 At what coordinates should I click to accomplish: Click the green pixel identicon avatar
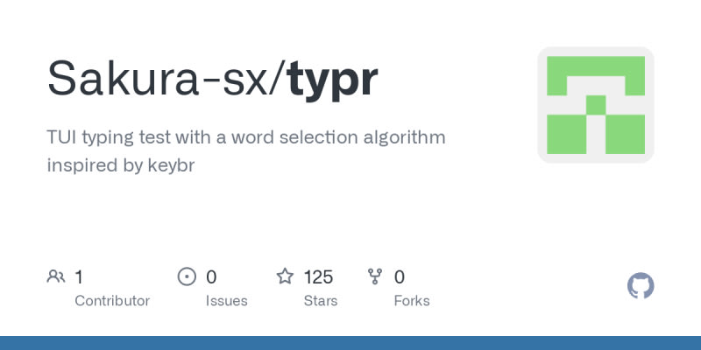[x=596, y=105]
